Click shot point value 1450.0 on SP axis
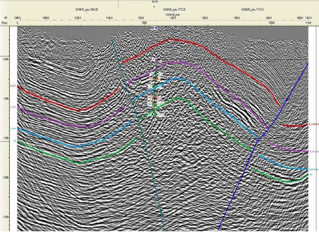 [x=300, y=18]
